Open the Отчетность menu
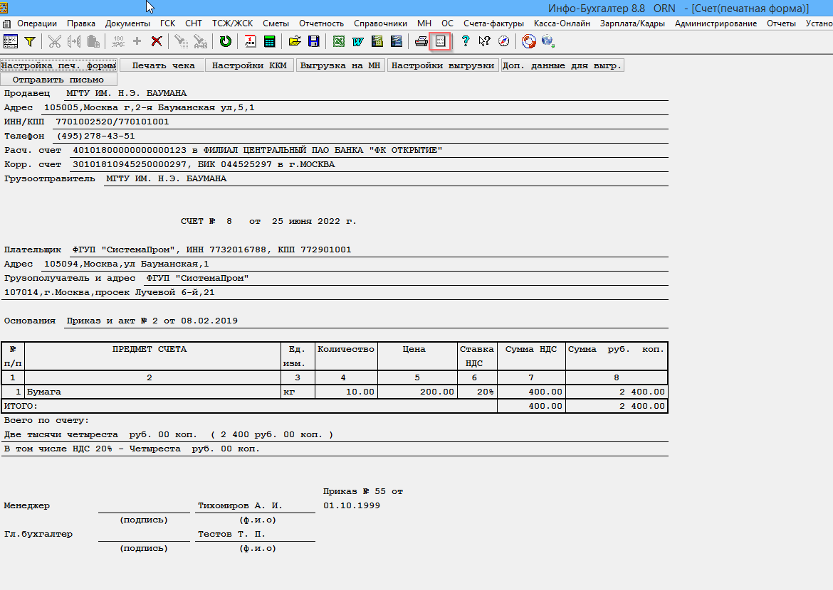The image size is (833, 590). tap(321, 23)
